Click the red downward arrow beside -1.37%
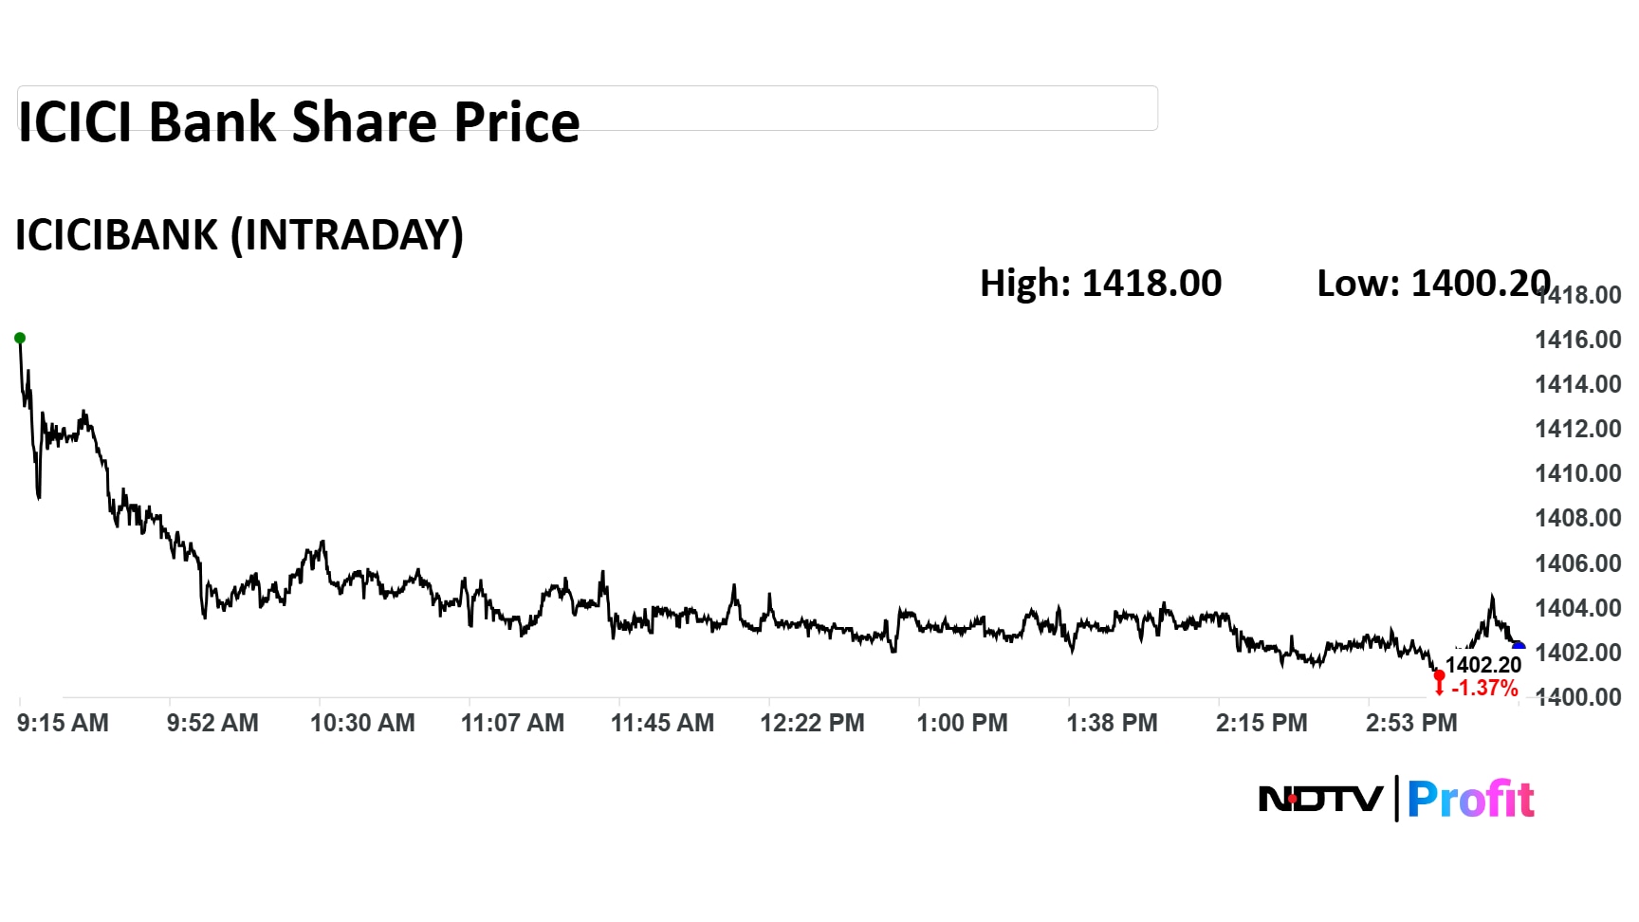1639x922 pixels. 1440,689
